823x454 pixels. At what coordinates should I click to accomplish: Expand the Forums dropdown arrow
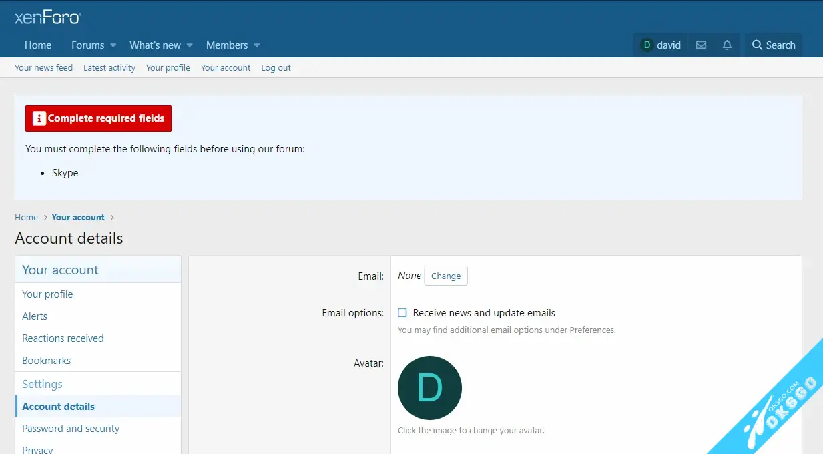point(113,45)
